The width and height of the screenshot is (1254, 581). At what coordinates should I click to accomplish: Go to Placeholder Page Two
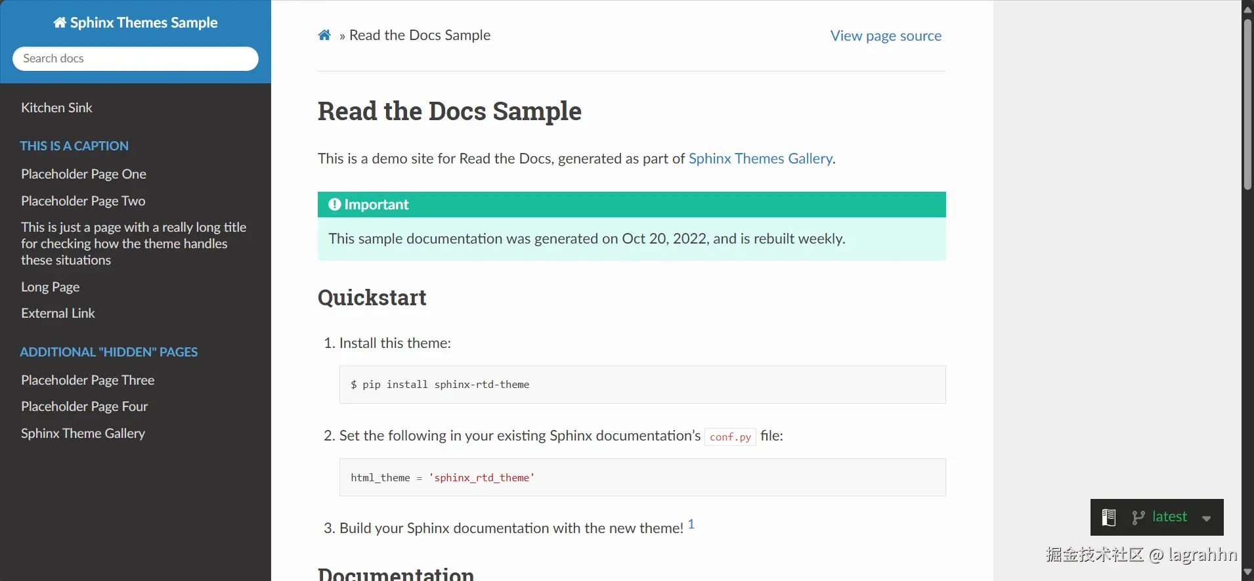pos(83,201)
